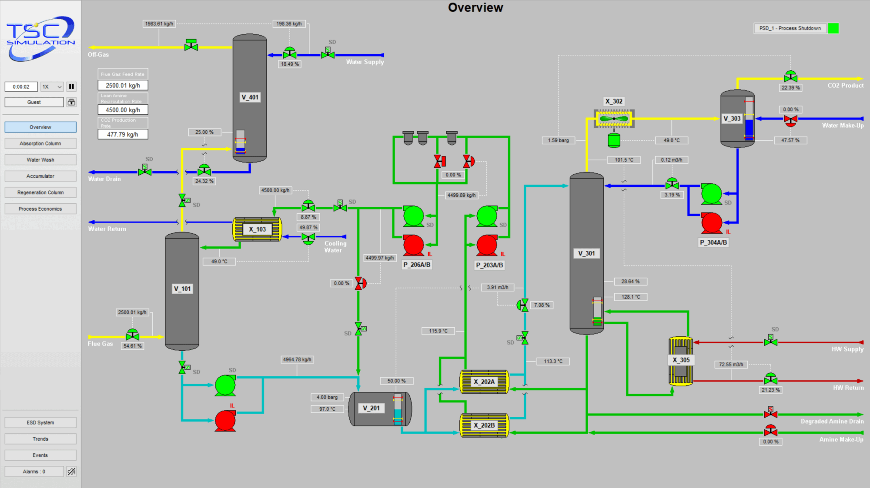
Task: Click the V_303 accumulator label
Action: 732,119
